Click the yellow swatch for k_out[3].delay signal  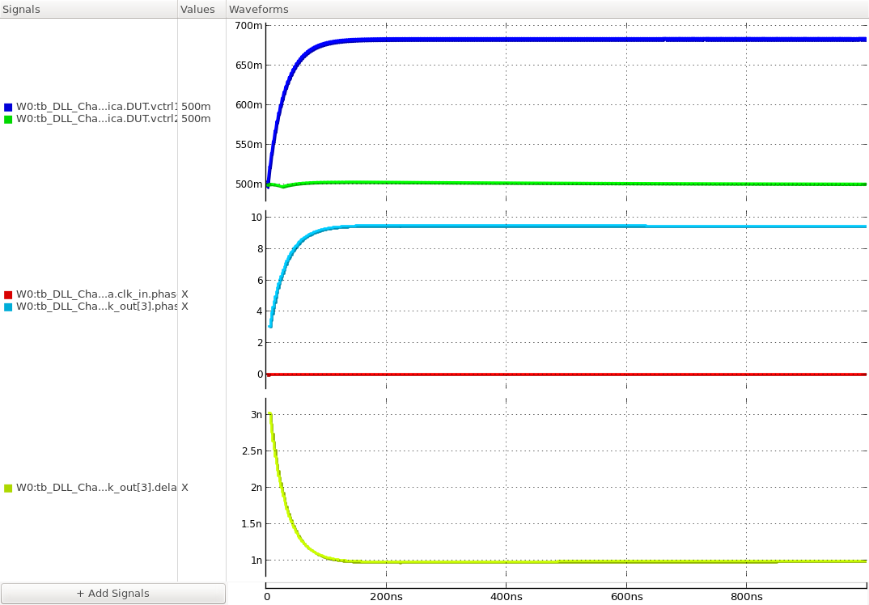point(8,488)
